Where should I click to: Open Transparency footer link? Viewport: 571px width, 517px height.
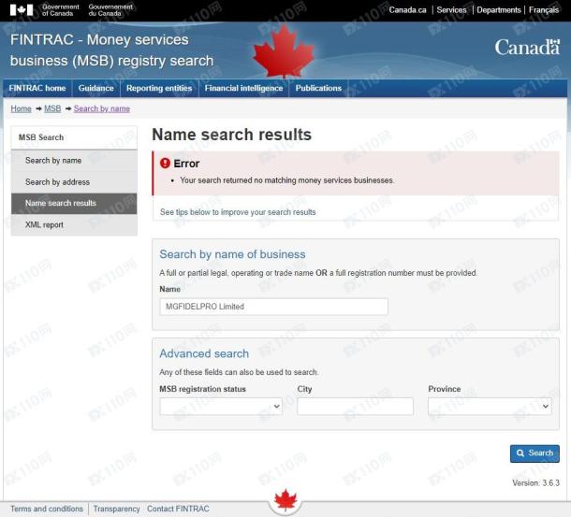click(116, 509)
